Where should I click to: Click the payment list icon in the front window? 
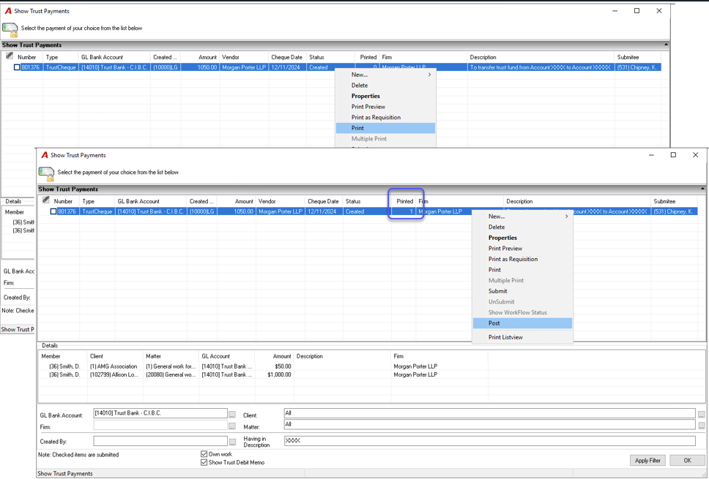pyautogui.click(x=47, y=173)
